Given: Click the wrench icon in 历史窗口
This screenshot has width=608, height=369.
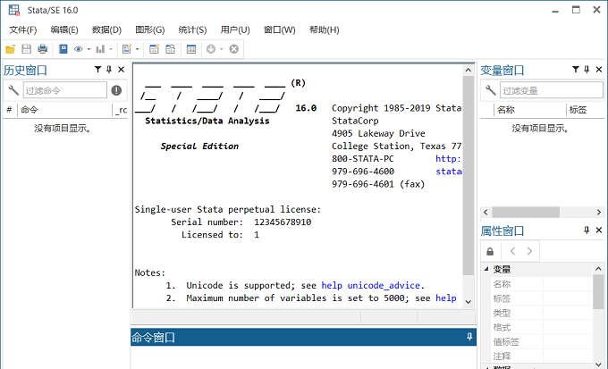Looking at the screenshot, I should pos(13,90).
